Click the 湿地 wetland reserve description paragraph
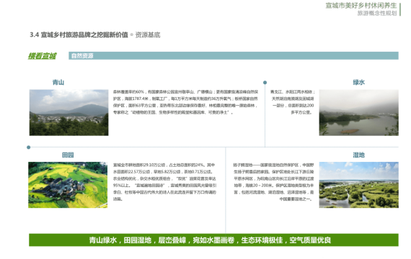Screen dimensions: 411x259 point(273,182)
